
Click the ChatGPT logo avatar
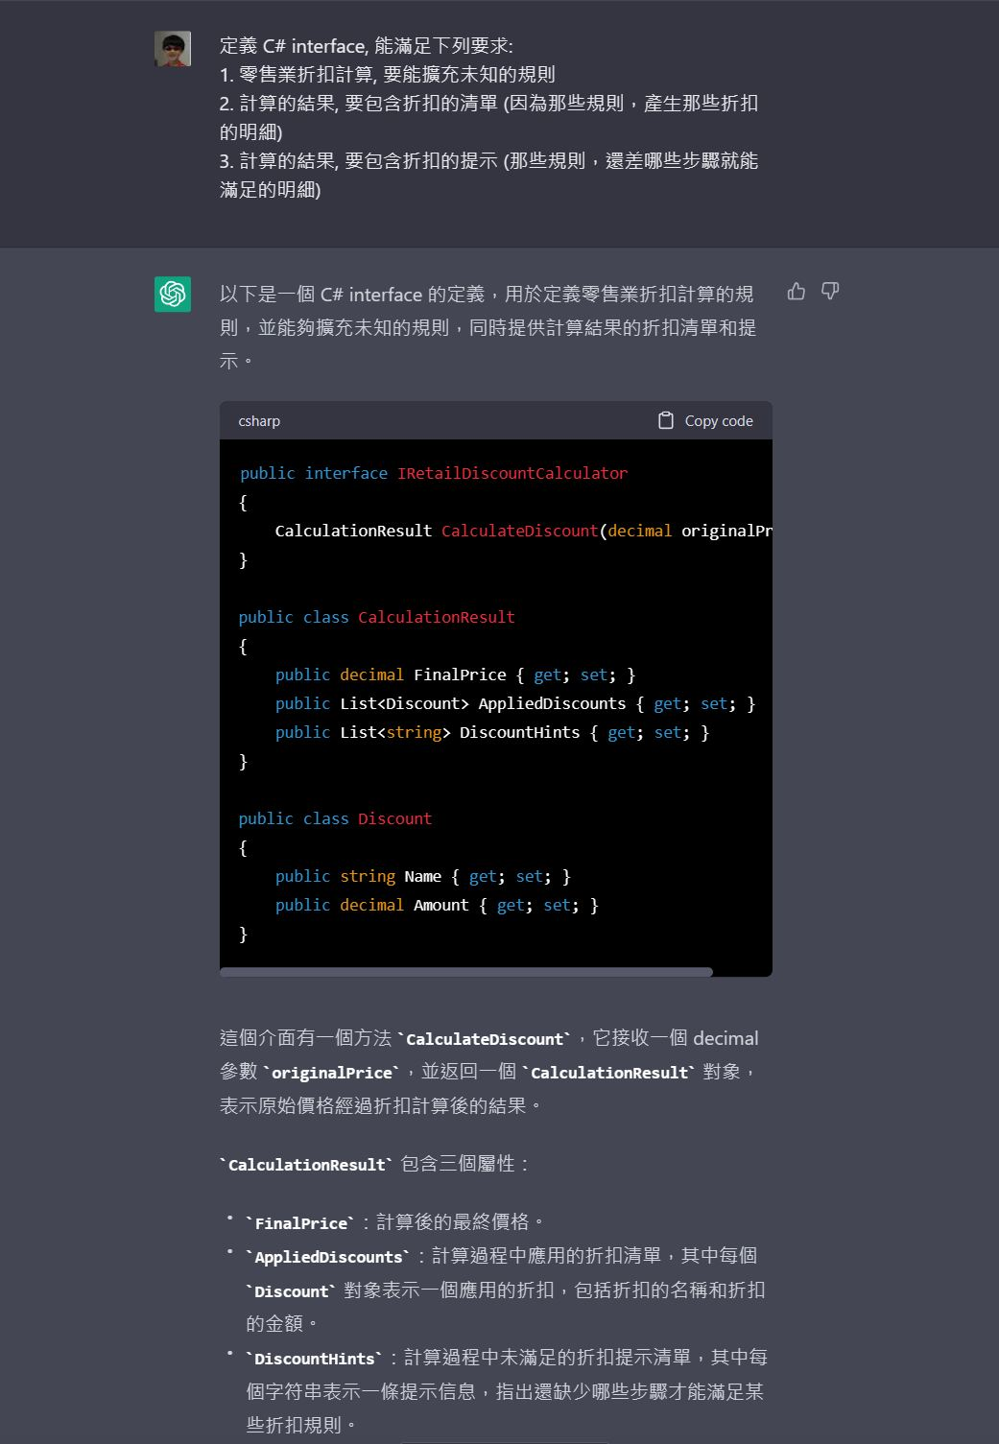[173, 294]
